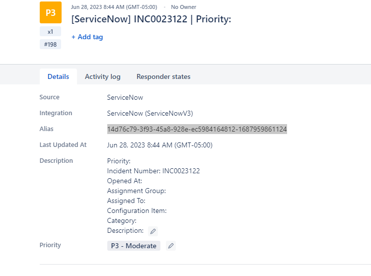Click the Last Updated At timestamp value
Image resolution: width=371 pixels, height=276 pixels.
click(x=160, y=145)
